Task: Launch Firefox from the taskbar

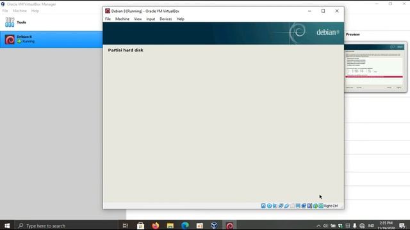Action: pyautogui.click(x=155, y=226)
